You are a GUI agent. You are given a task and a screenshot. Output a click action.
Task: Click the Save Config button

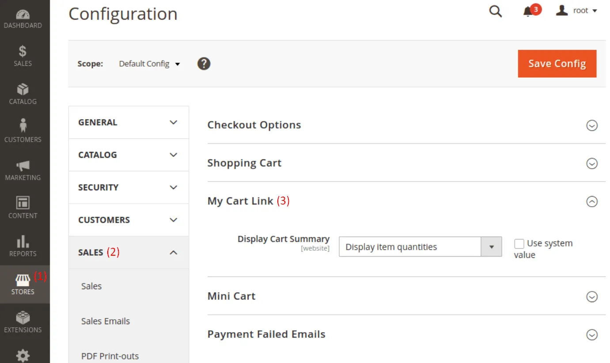click(557, 64)
